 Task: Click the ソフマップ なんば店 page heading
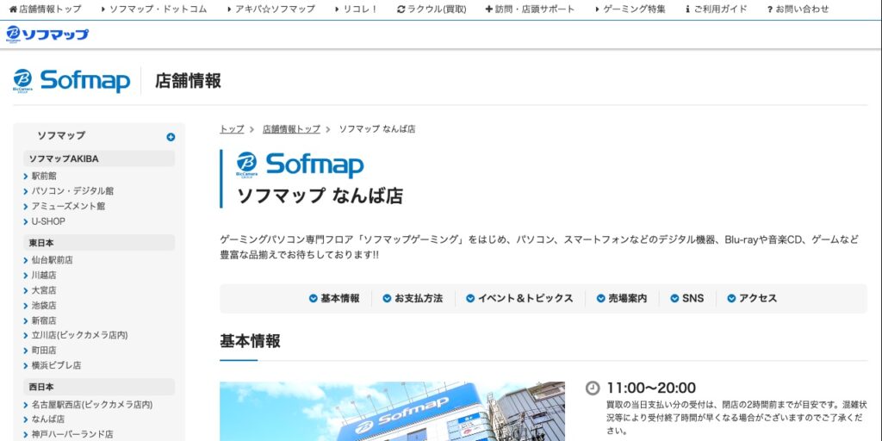pos(320,196)
